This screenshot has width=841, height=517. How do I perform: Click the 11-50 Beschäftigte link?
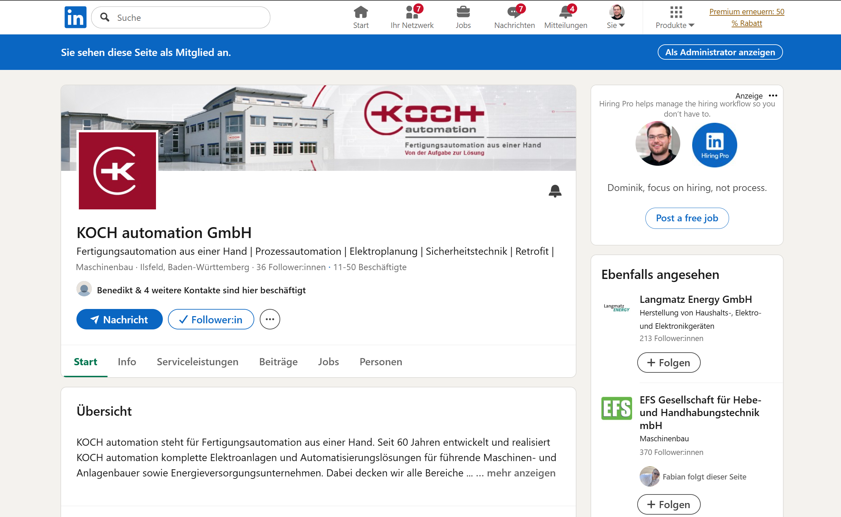[370, 267]
